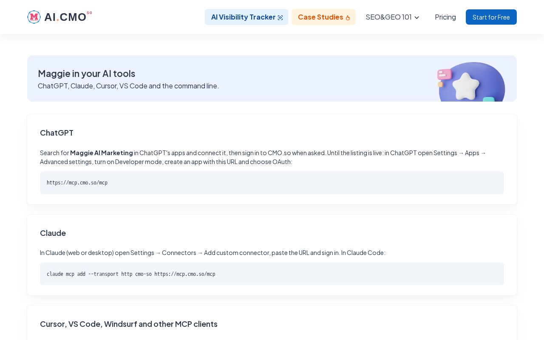The image size is (544, 340).
Task: Open the AI Visibility Tracker scan icon
Action: point(280,17)
